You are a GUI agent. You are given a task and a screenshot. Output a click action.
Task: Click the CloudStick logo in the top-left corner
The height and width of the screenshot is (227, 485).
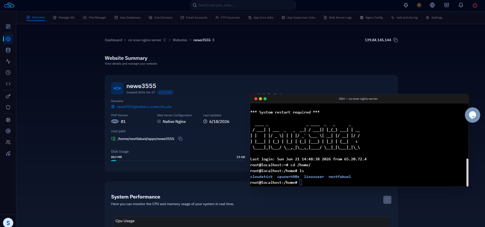[9, 5]
